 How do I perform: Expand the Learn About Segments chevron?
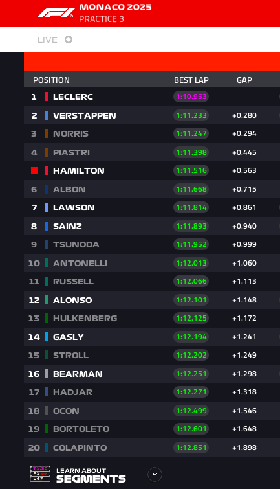155,475
